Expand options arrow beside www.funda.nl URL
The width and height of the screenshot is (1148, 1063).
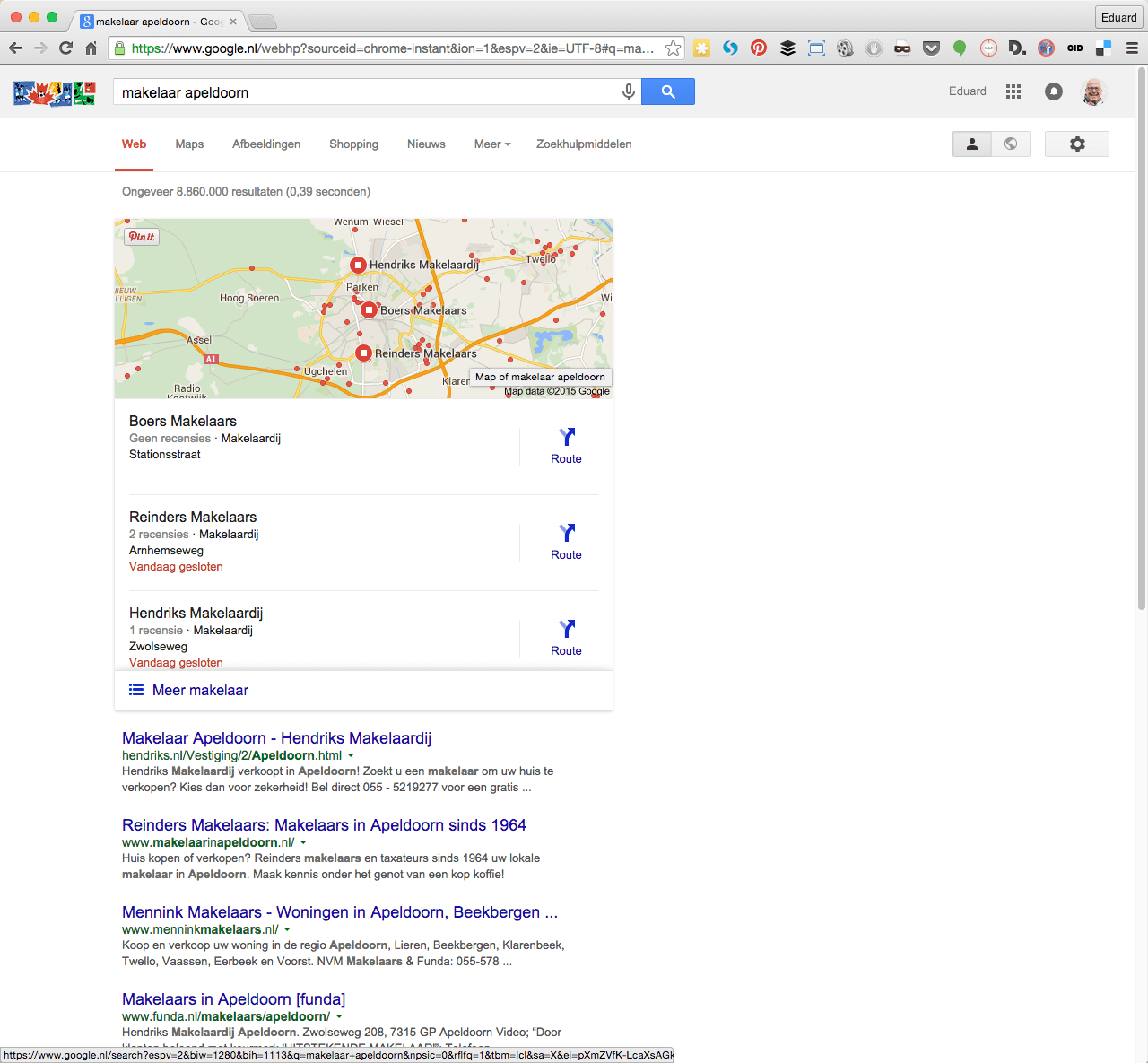339,1017
